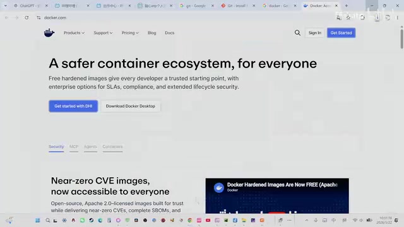Reload the docker.com page
The image size is (404, 227).
tap(27, 18)
